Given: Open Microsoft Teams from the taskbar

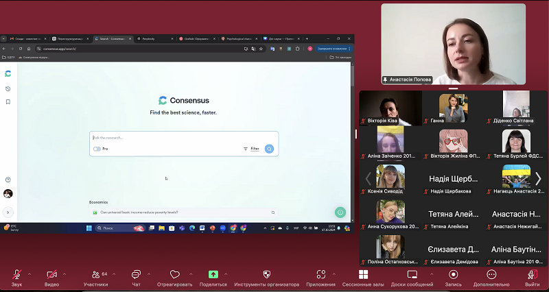Looking at the screenshot, I should [x=182, y=228].
